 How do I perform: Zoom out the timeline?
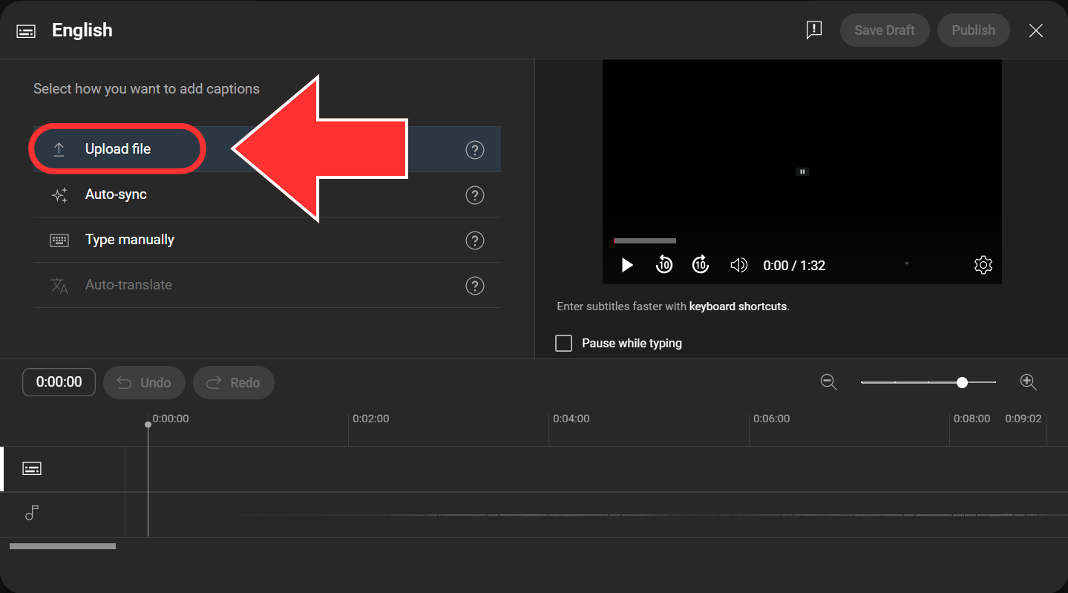[828, 382]
